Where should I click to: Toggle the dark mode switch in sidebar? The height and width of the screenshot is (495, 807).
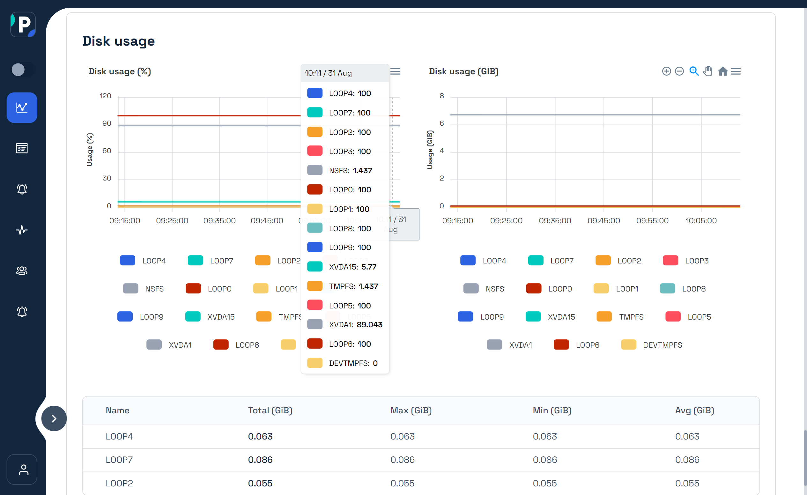pos(23,70)
